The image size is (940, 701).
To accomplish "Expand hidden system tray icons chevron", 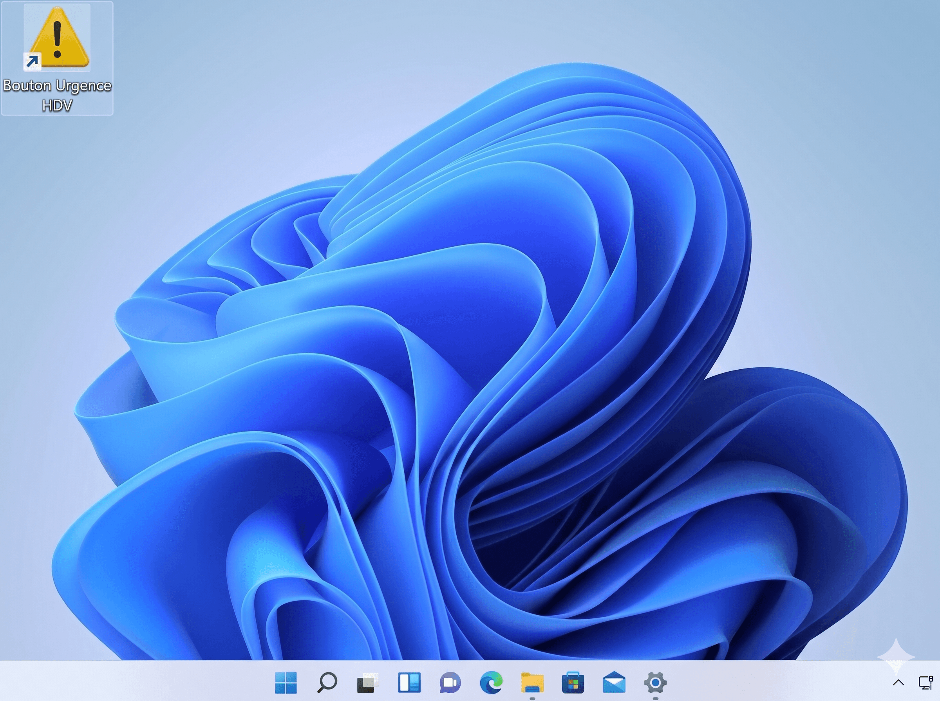I will 898,683.
